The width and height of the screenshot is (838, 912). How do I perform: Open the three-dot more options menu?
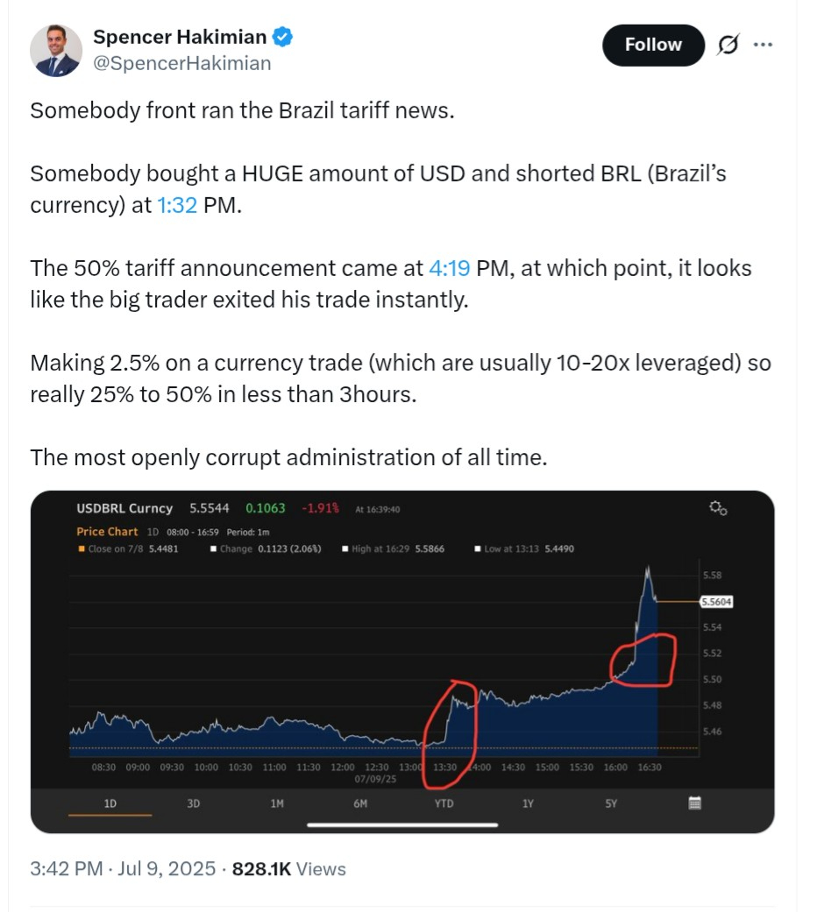tap(763, 45)
